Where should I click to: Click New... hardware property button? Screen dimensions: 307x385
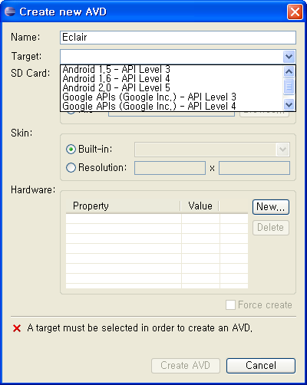271,207
